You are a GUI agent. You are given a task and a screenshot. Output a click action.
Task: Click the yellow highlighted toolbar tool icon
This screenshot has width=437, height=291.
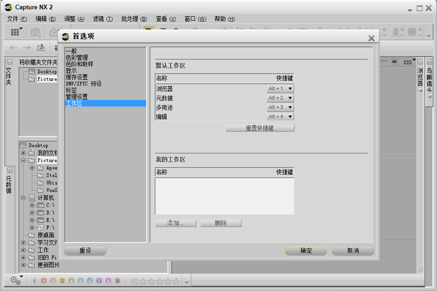coord(149,28)
